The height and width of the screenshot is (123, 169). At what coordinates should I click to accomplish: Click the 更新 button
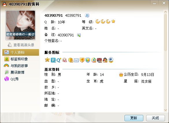pyautogui.click(x=134, y=118)
